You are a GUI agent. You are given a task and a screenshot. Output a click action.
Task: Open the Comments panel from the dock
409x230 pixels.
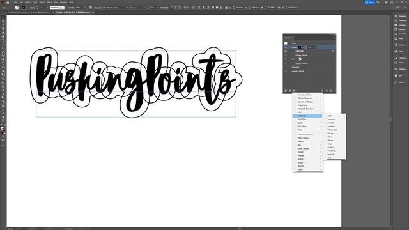coord(401,25)
